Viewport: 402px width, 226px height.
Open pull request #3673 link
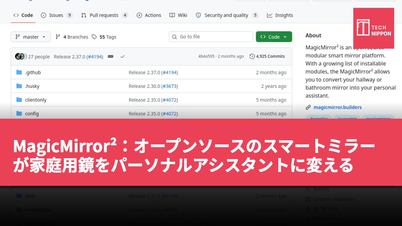tap(170, 86)
